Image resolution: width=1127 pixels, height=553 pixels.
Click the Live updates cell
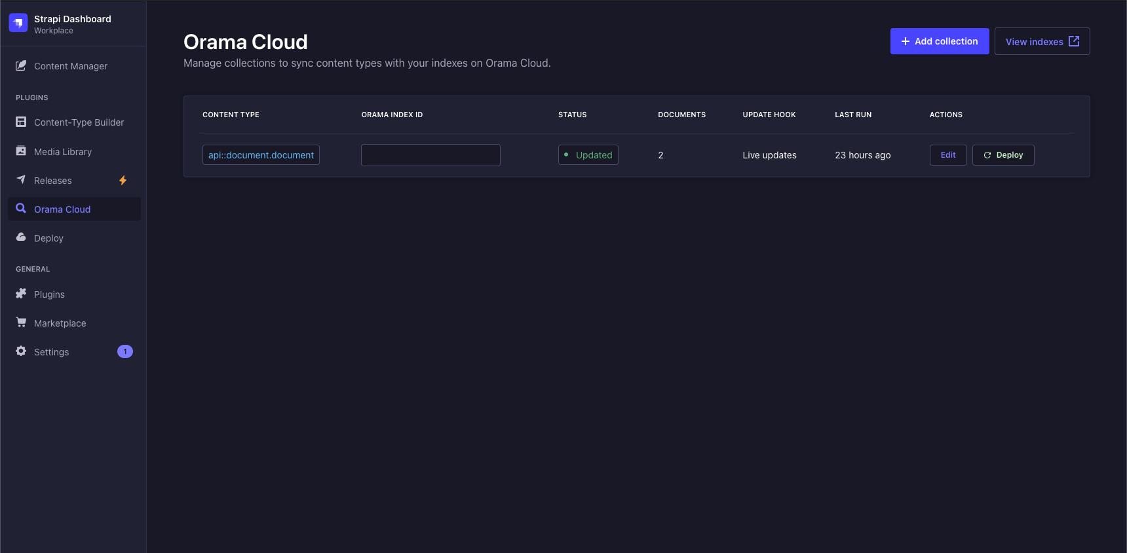pos(770,155)
